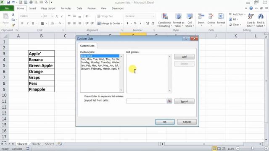
Task: Click the Help question mark icon
Action: coord(251,8)
